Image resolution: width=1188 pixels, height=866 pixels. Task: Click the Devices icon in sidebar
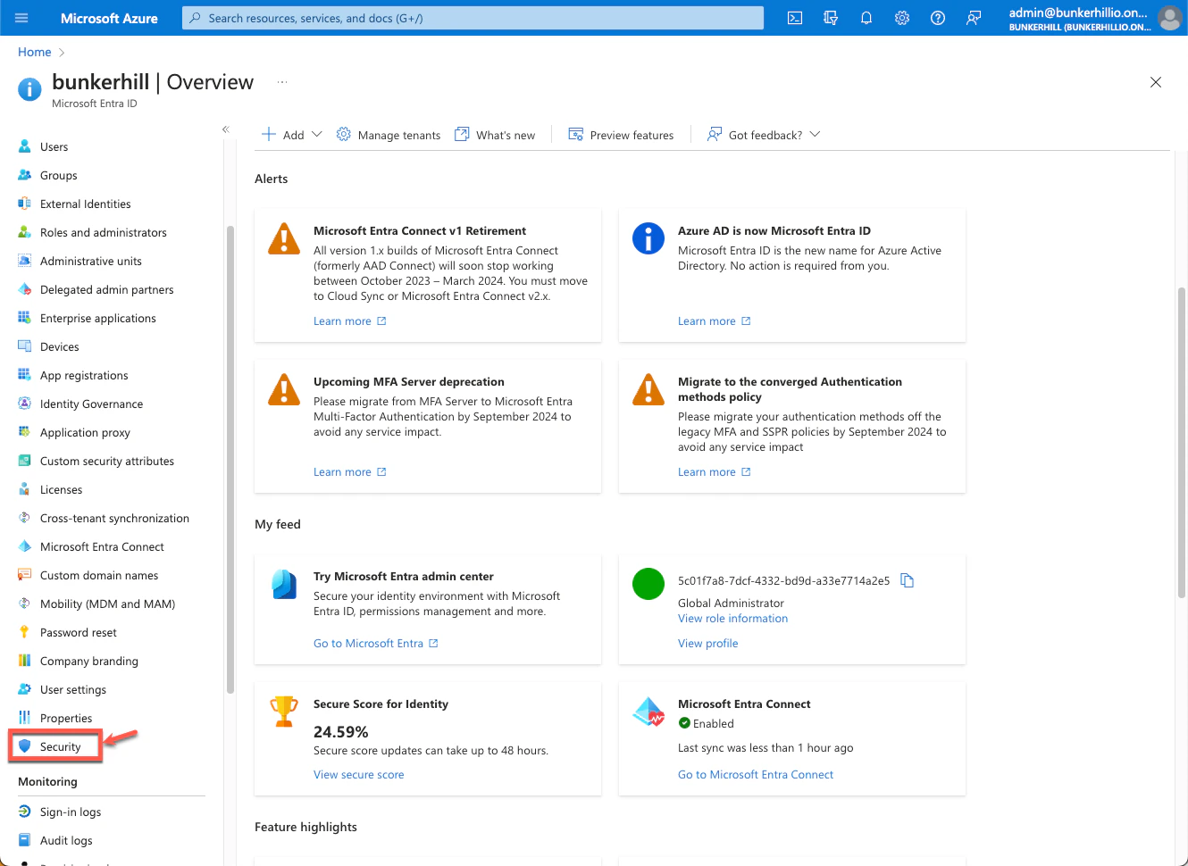coord(25,346)
